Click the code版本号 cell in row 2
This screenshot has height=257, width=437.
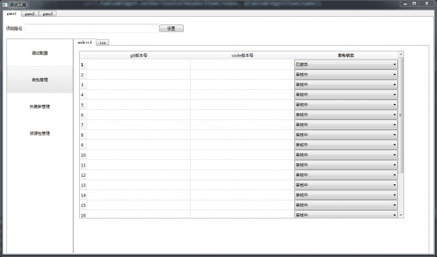pyautogui.click(x=242, y=75)
